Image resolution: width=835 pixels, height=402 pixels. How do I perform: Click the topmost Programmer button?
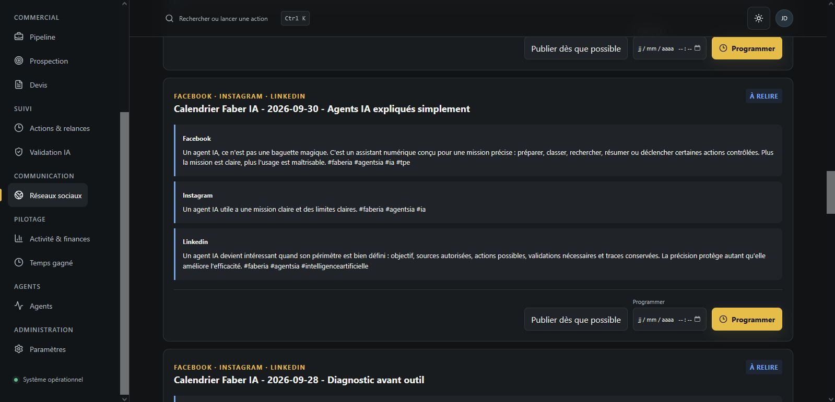[747, 48]
